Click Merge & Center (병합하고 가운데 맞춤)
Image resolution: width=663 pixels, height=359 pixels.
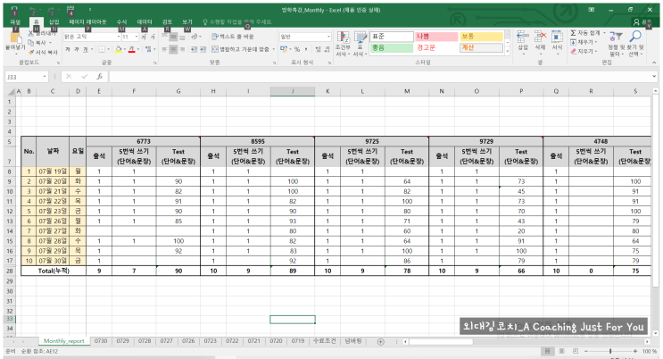pyautogui.click(x=241, y=49)
